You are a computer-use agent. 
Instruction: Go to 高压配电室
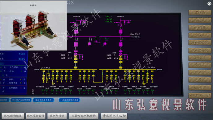[200, 42]
